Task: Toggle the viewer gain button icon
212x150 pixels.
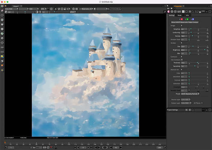Action: 6,12
